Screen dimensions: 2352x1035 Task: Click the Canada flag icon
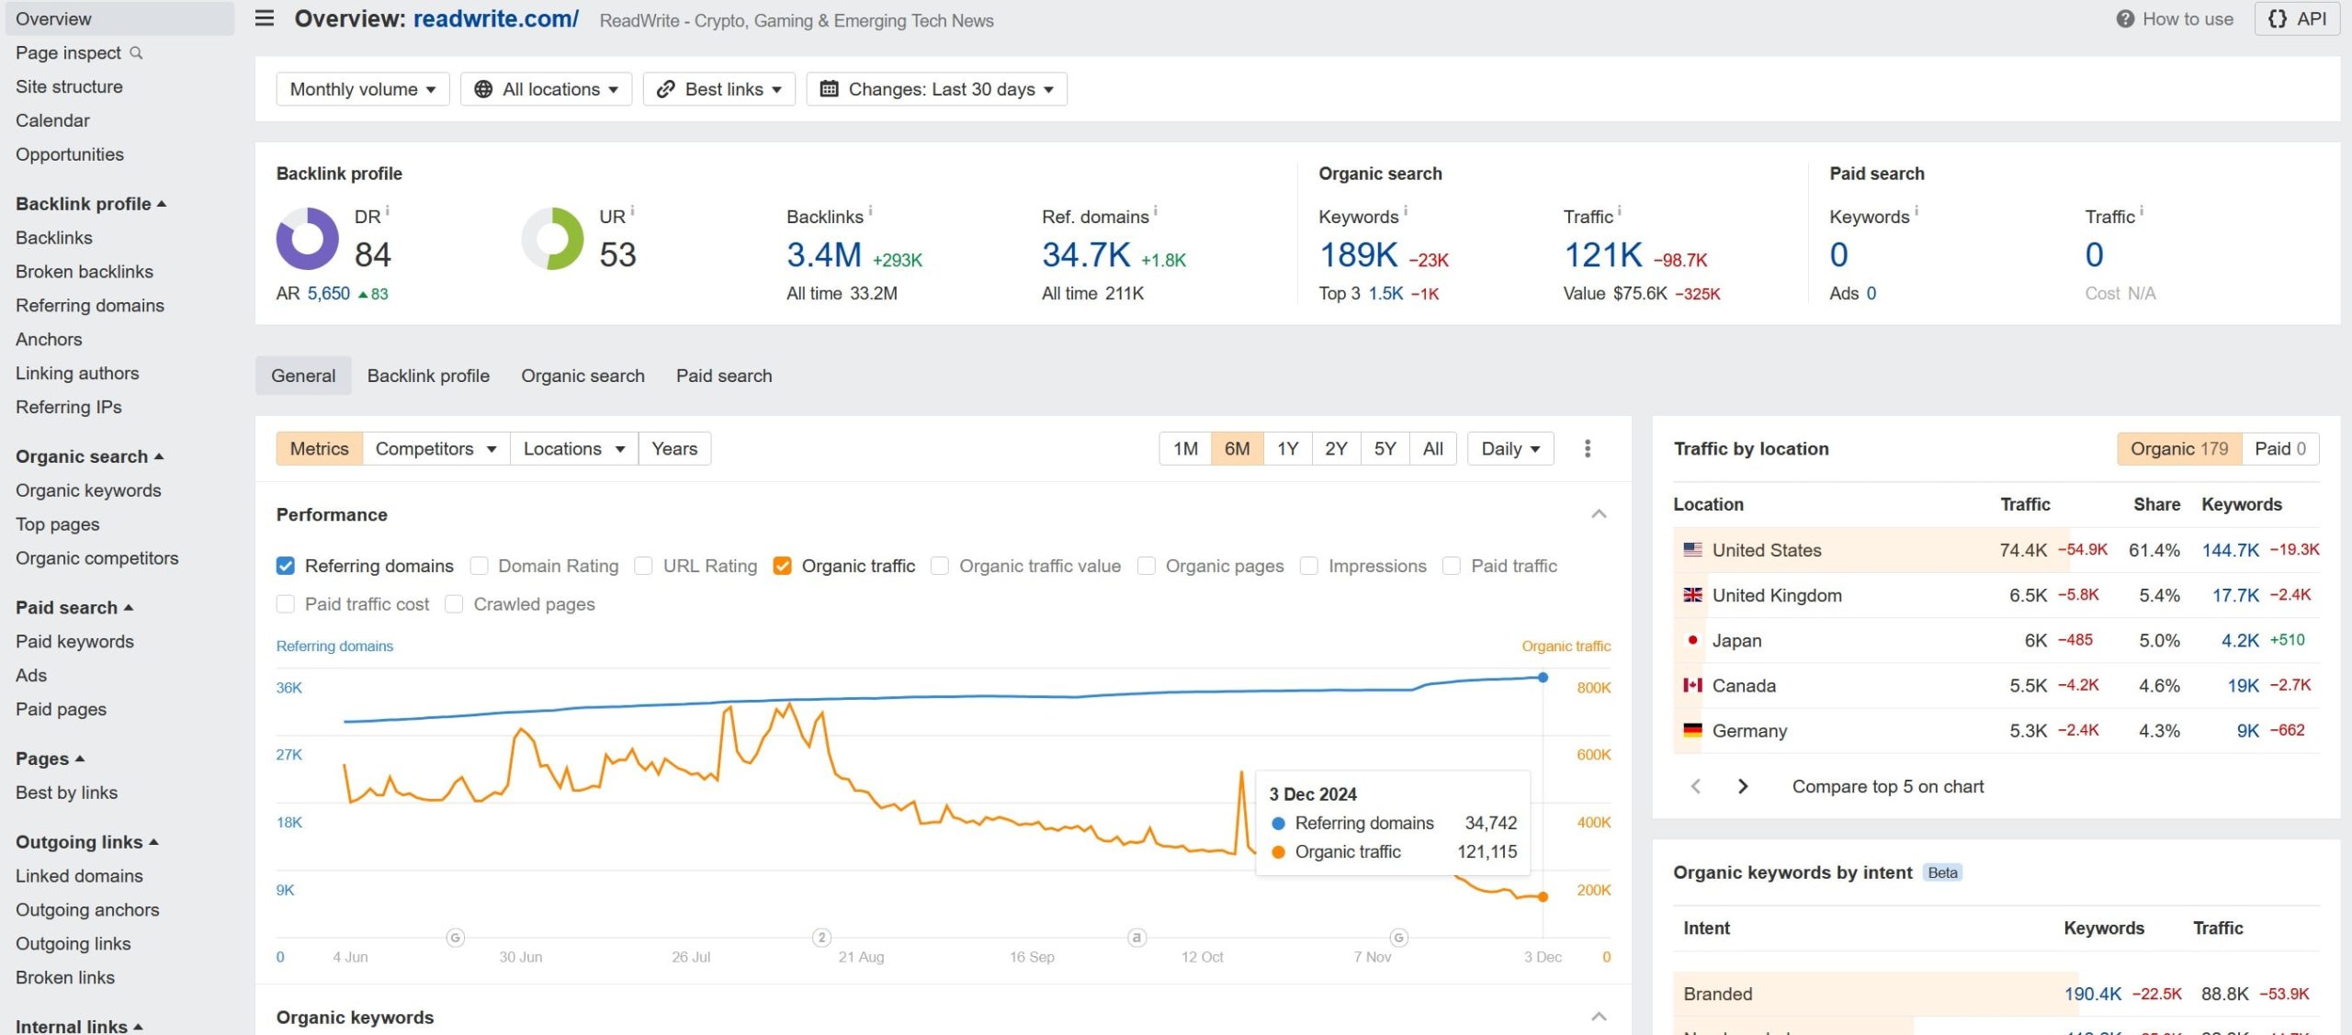click(1692, 685)
